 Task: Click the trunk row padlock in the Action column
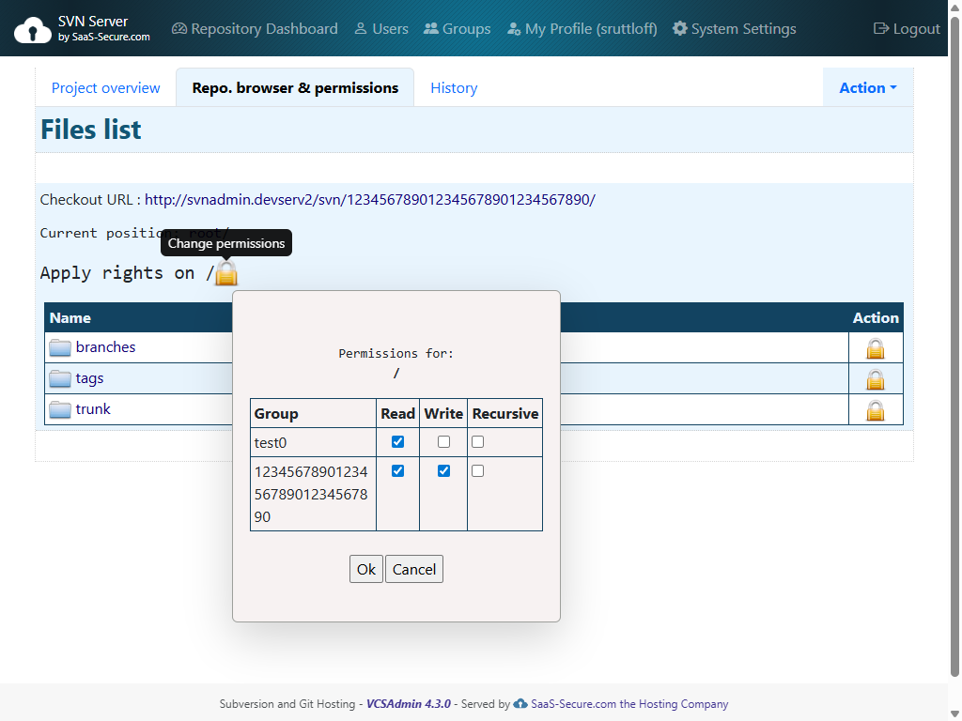(876, 408)
